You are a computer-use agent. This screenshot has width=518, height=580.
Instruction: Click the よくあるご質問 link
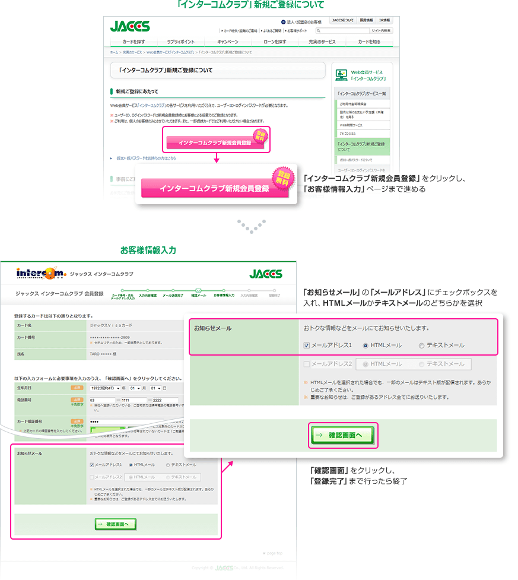(x=272, y=31)
